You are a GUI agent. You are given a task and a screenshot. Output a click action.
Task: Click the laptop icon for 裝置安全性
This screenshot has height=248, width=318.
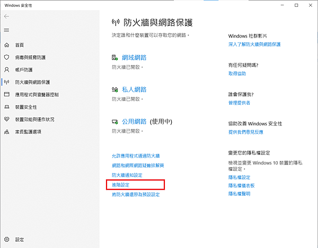(x=7, y=107)
